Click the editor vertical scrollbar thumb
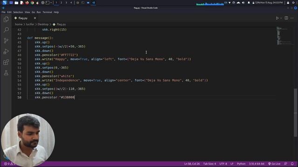This screenshot has width=298, height=167. 295,112
